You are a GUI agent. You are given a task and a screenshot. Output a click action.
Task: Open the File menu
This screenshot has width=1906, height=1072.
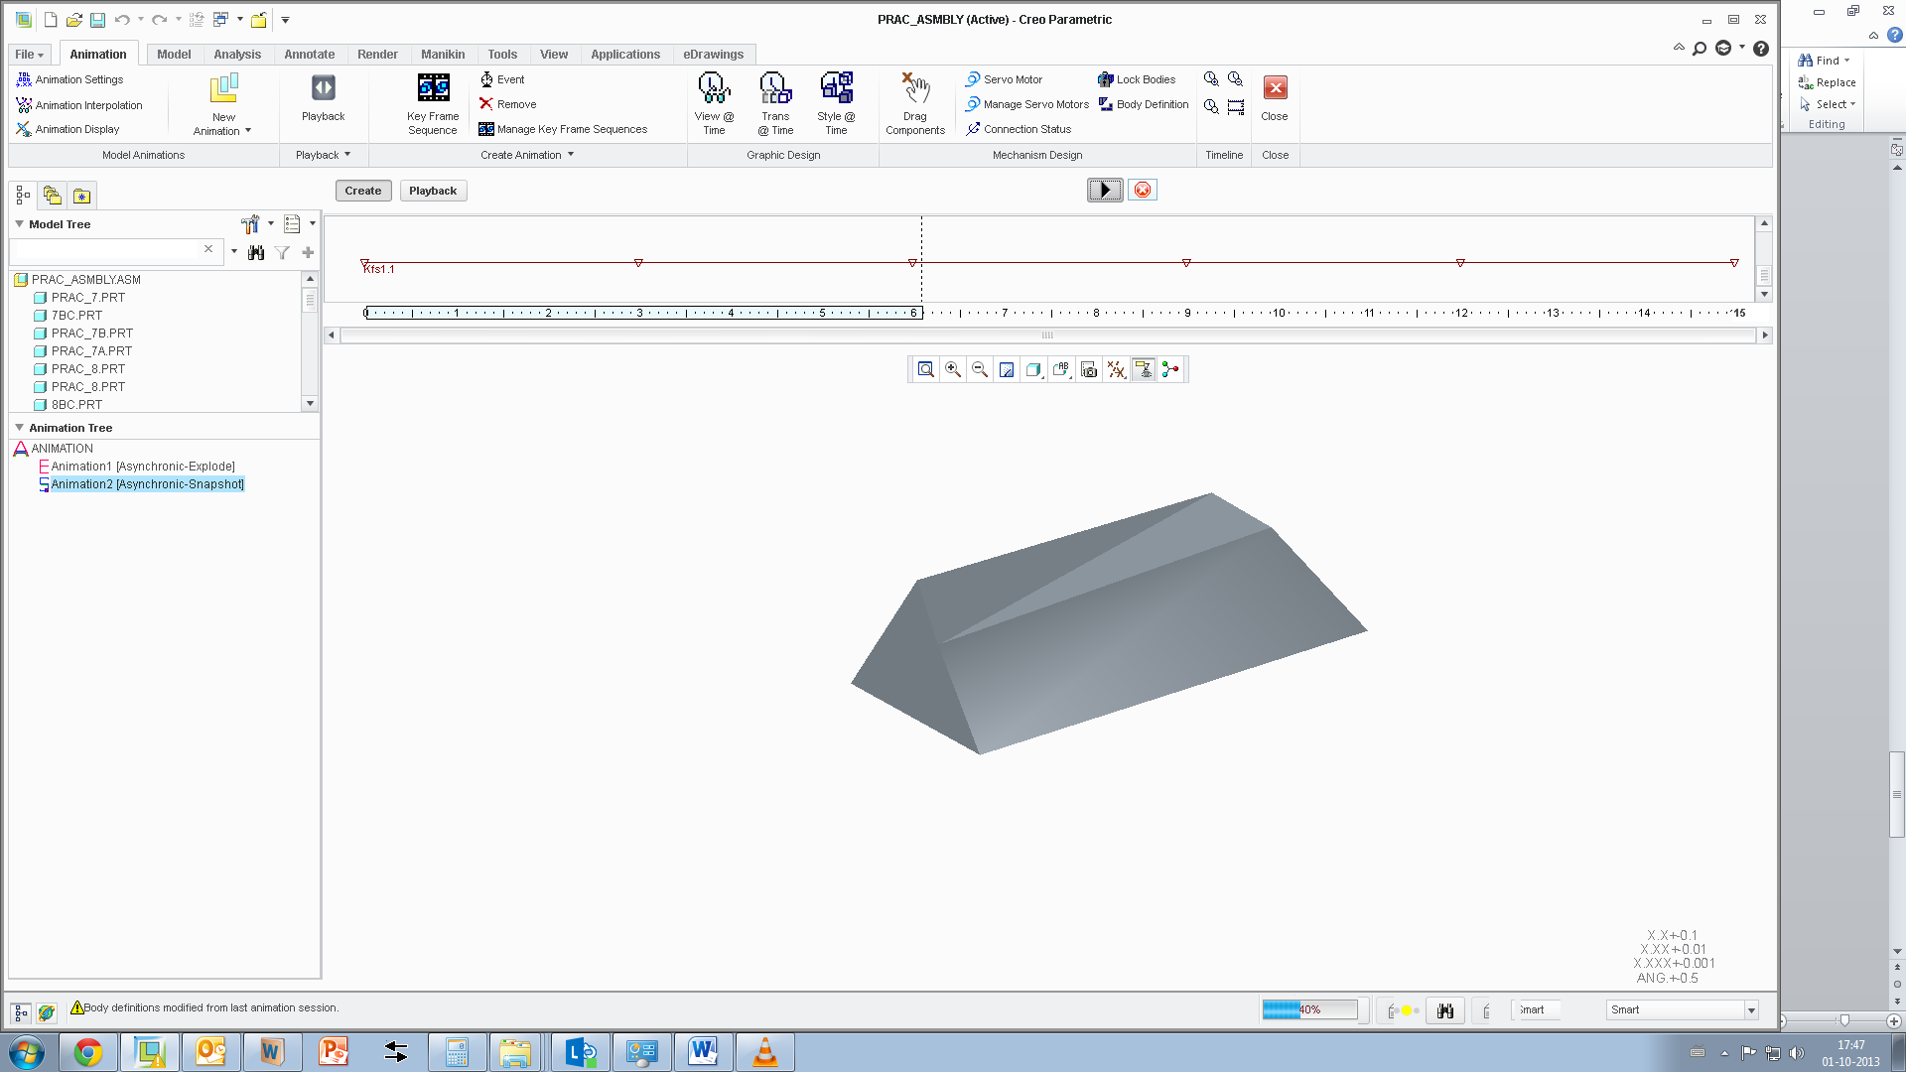(30, 55)
